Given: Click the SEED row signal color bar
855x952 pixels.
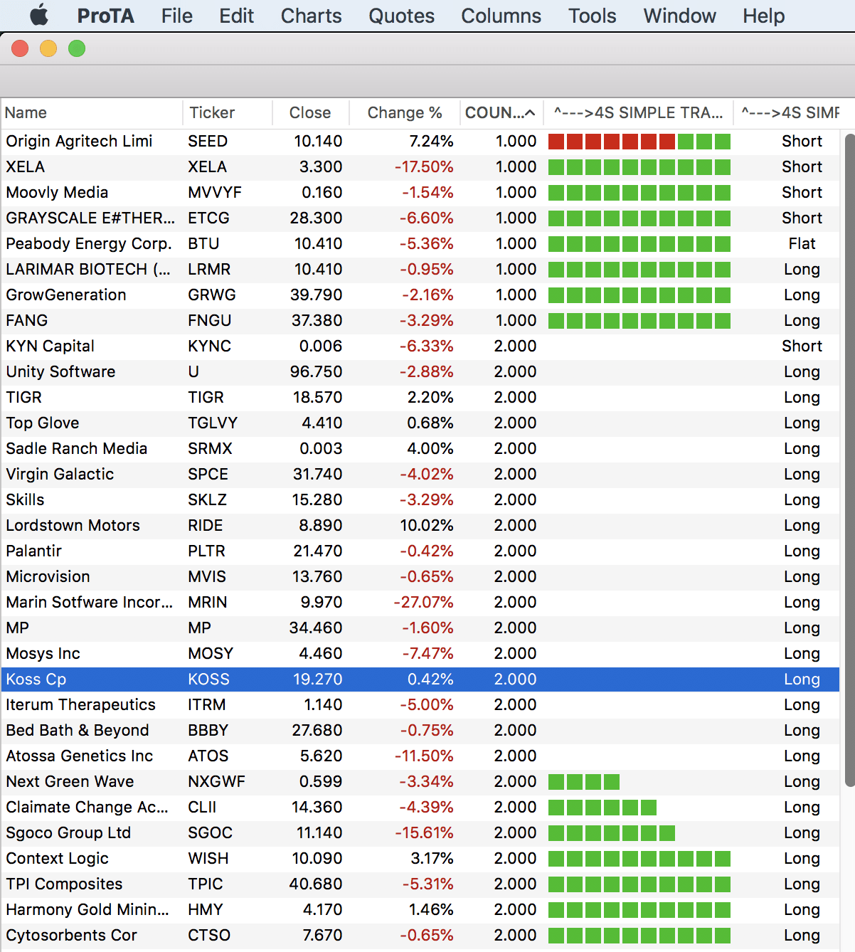Looking at the screenshot, I should [x=639, y=141].
